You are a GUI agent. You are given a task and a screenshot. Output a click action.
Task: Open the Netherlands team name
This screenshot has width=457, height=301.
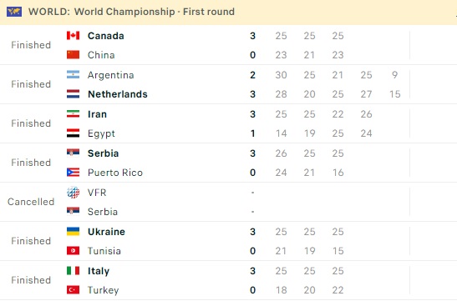[118, 94]
